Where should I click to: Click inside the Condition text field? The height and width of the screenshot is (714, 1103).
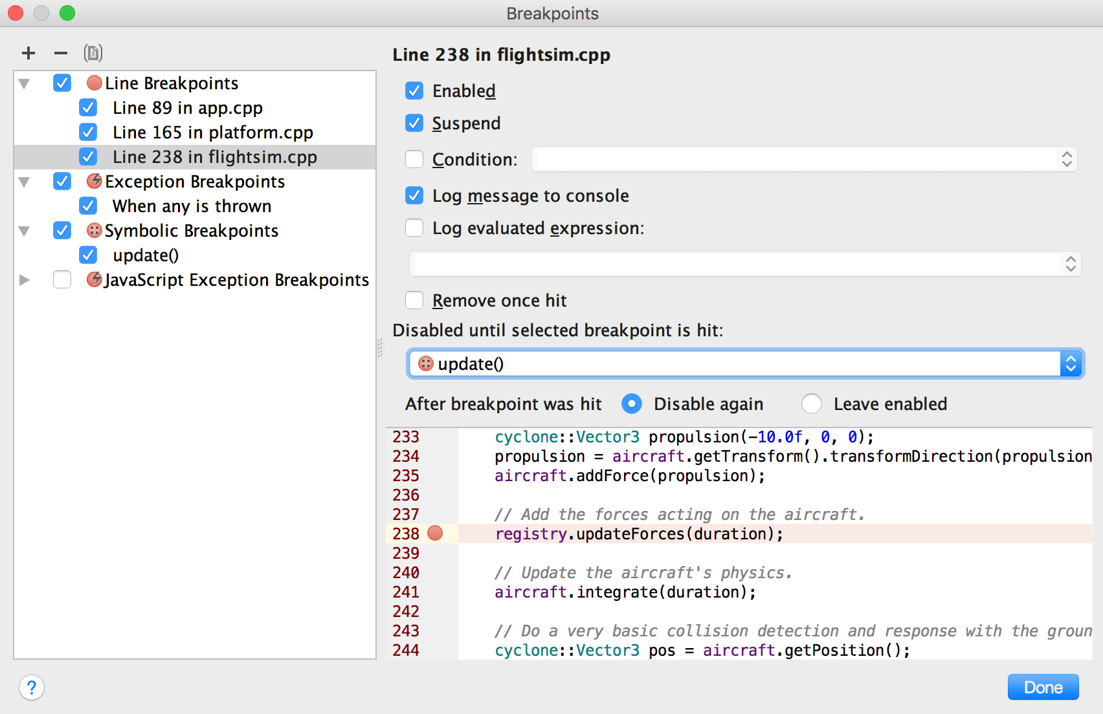tap(796, 159)
